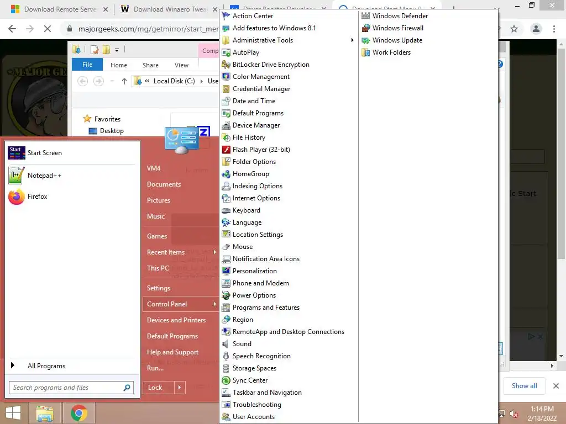
Task: Switch to the Share ribbon tab
Action: coord(150,65)
